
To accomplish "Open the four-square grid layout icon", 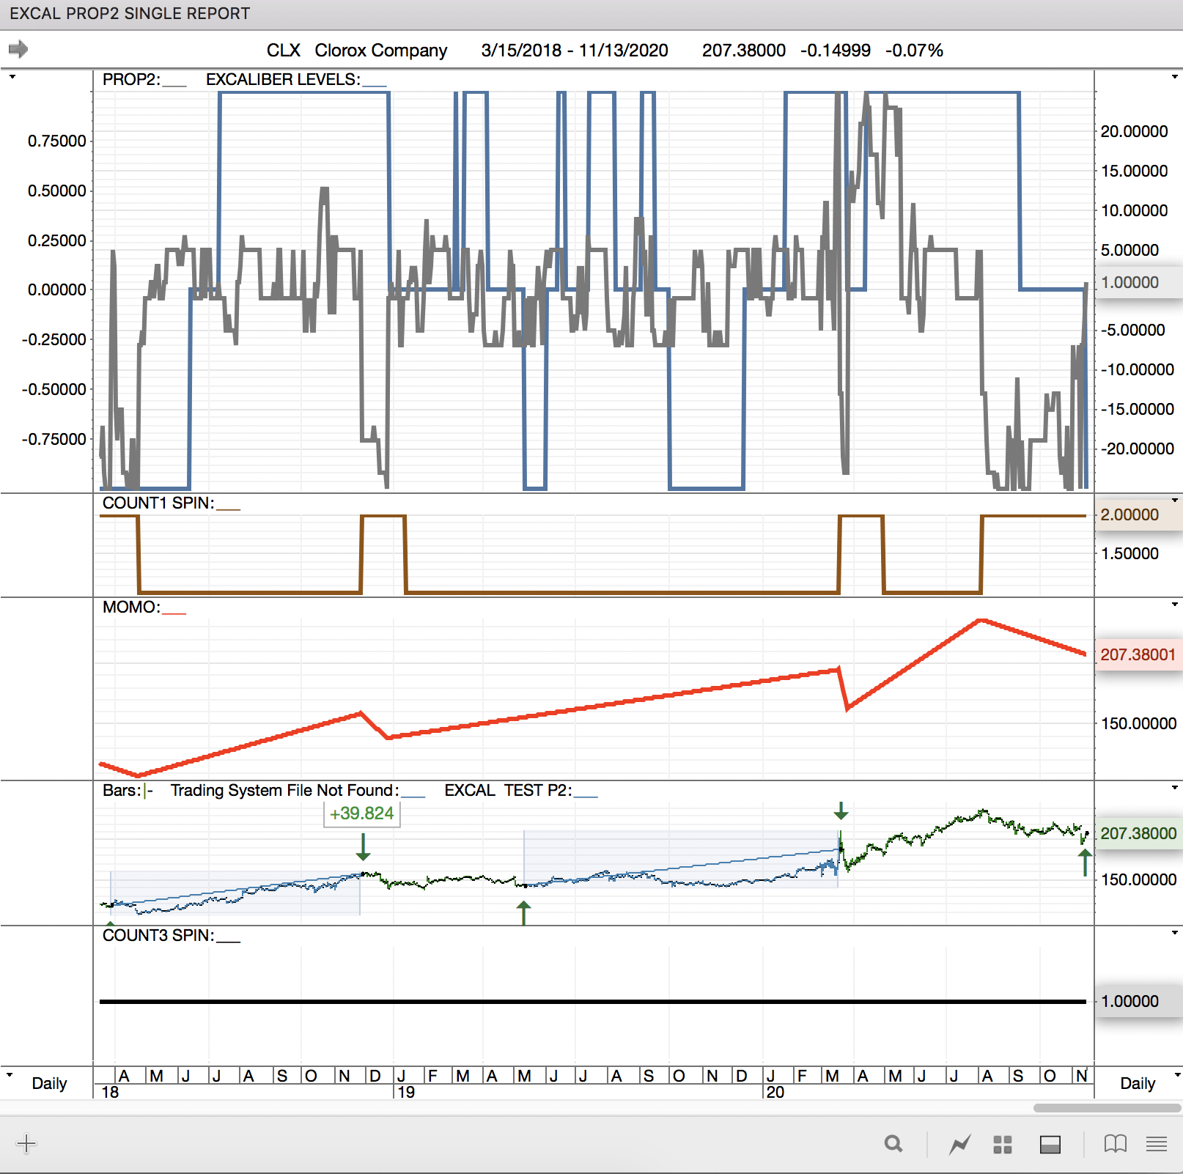I will coord(1002,1144).
